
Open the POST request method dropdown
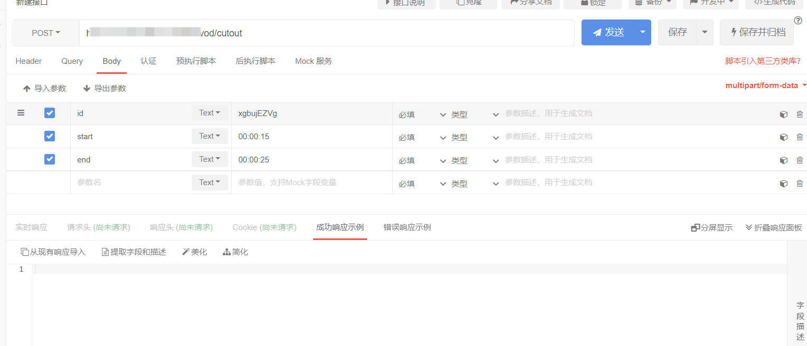46,33
